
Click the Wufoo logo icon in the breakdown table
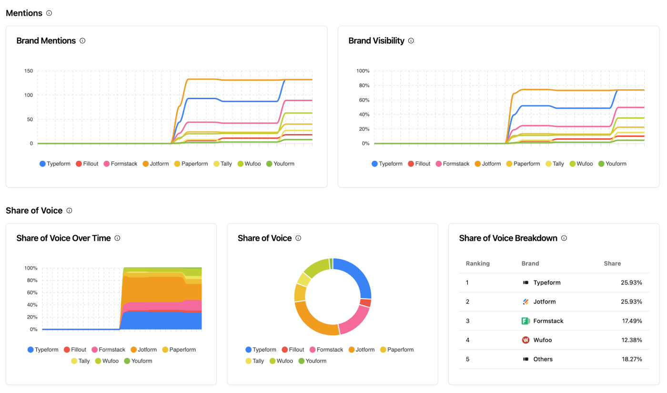[526, 340]
